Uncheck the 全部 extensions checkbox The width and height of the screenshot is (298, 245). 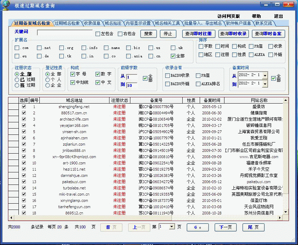click(x=173, y=56)
